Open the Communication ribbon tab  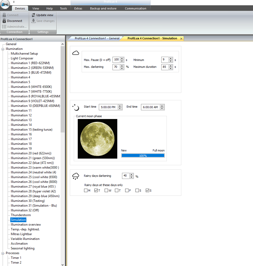point(135,8)
